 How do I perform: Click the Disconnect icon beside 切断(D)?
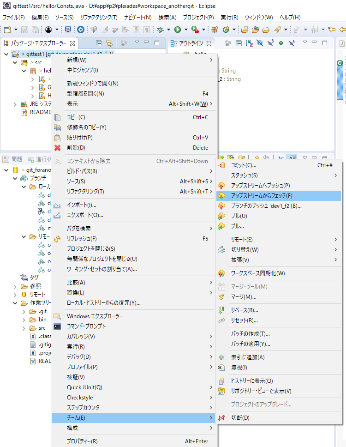click(221, 418)
